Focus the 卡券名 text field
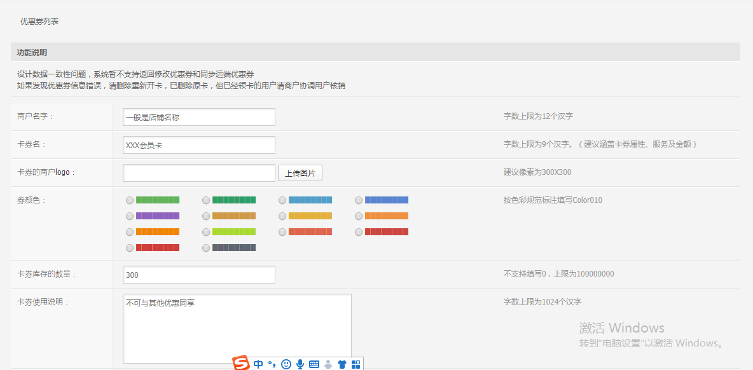This screenshot has height=370, width=753. [x=198, y=145]
